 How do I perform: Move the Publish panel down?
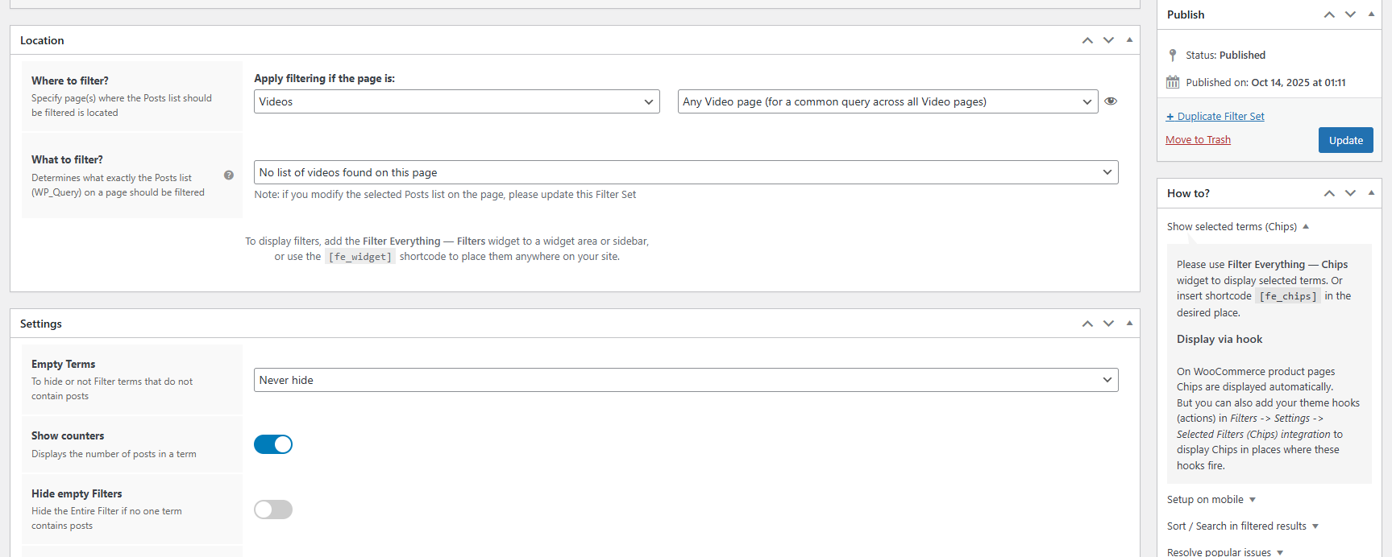click(x=1350, y=14)
